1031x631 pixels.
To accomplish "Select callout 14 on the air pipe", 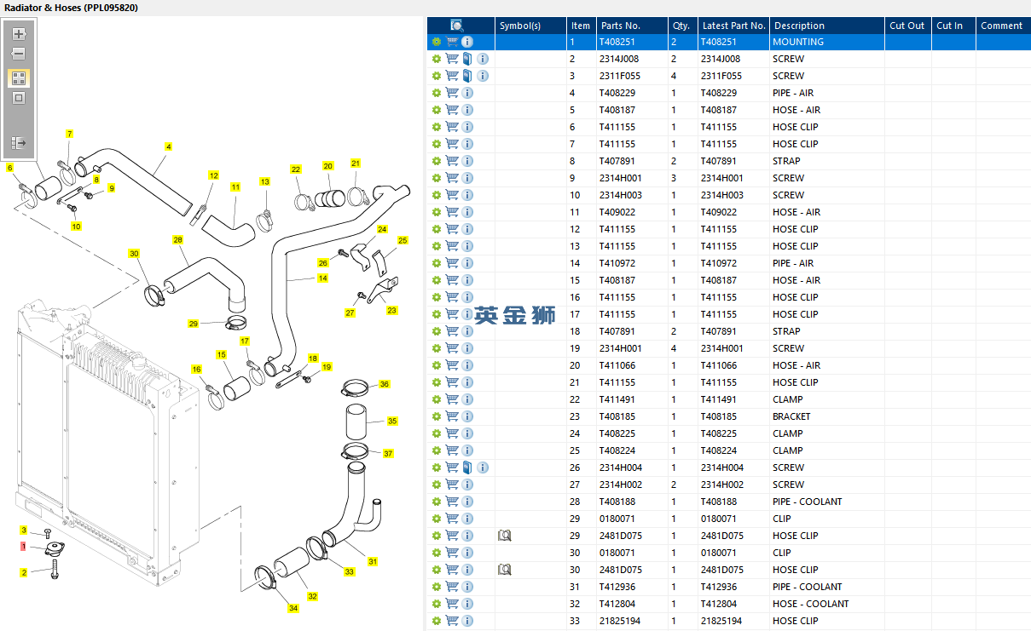I will tap(322, 278).
